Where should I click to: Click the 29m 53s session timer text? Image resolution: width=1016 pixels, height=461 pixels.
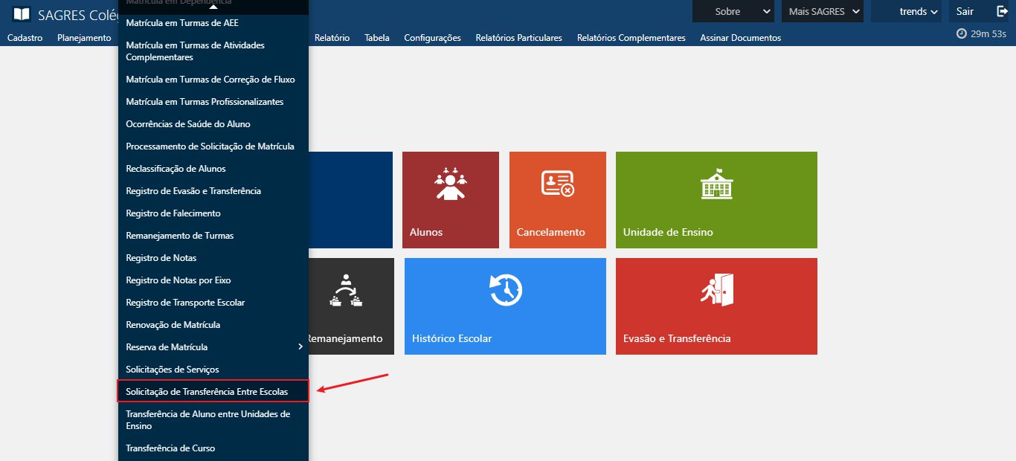(988, 33)
